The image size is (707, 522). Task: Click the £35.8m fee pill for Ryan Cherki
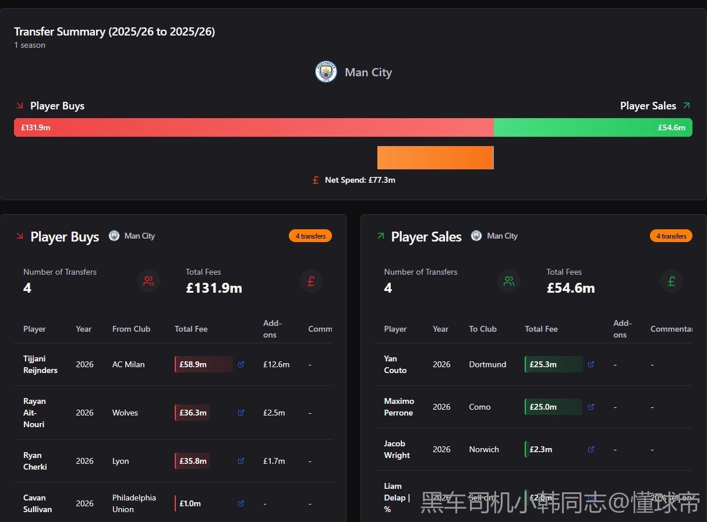tap(193, 461)
